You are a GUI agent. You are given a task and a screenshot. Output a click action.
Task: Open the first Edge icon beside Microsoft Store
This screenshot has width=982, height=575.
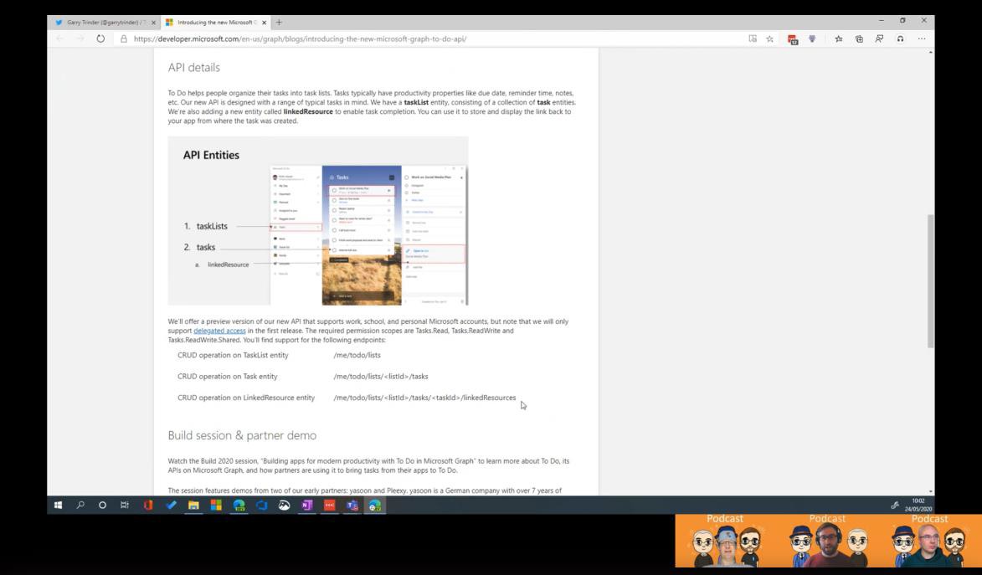click(239, 506)
